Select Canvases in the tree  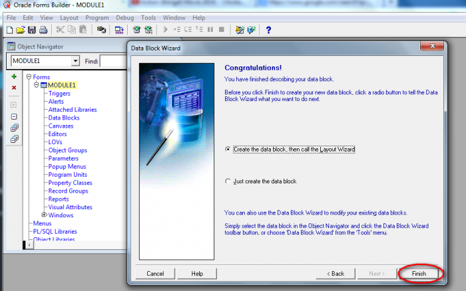pos(61,126)
